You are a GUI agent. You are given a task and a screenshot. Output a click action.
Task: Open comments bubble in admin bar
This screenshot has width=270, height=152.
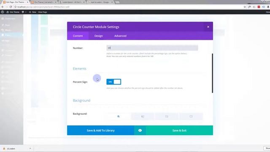point(24,12)
